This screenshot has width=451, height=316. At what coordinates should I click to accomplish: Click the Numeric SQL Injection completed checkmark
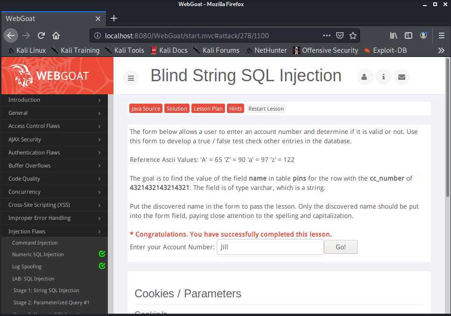[102, 253]
